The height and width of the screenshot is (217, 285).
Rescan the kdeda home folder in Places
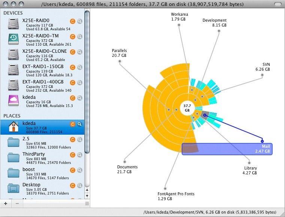pyautogui.click(x=73, y=124)
